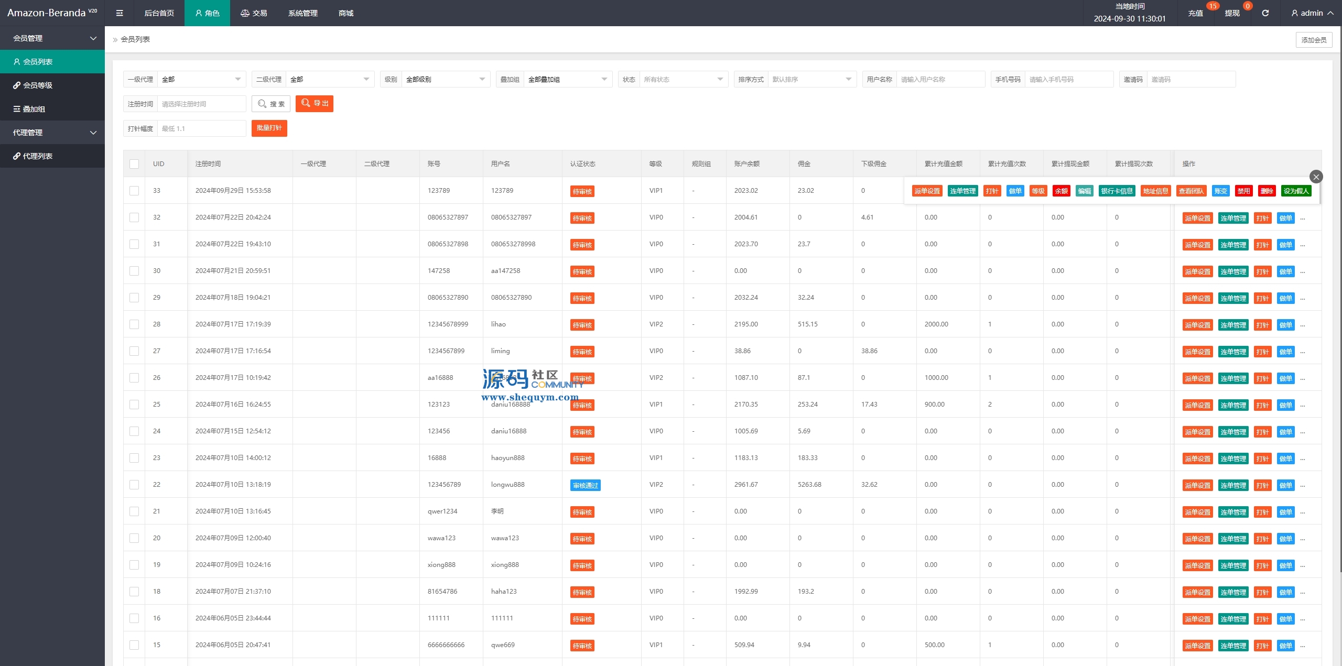Open the 一级代理 dropdown
The width and height of the screenshot is (1342, 666).
pos(201,80)
